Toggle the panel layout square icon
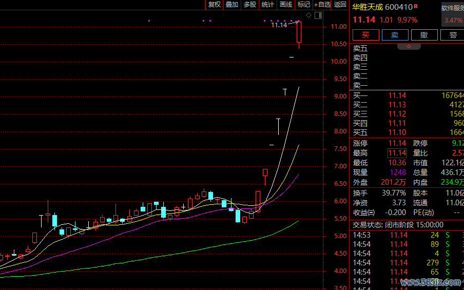Image resolution: width=464 pixels, height=290 pixels. 318,15
